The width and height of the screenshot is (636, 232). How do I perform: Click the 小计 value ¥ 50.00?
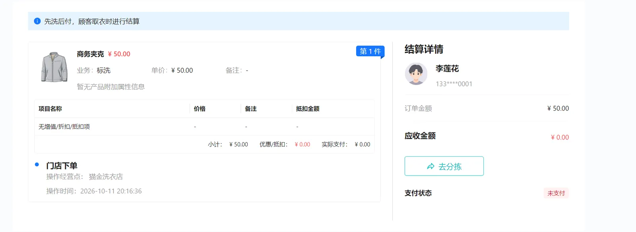(238, 145)
